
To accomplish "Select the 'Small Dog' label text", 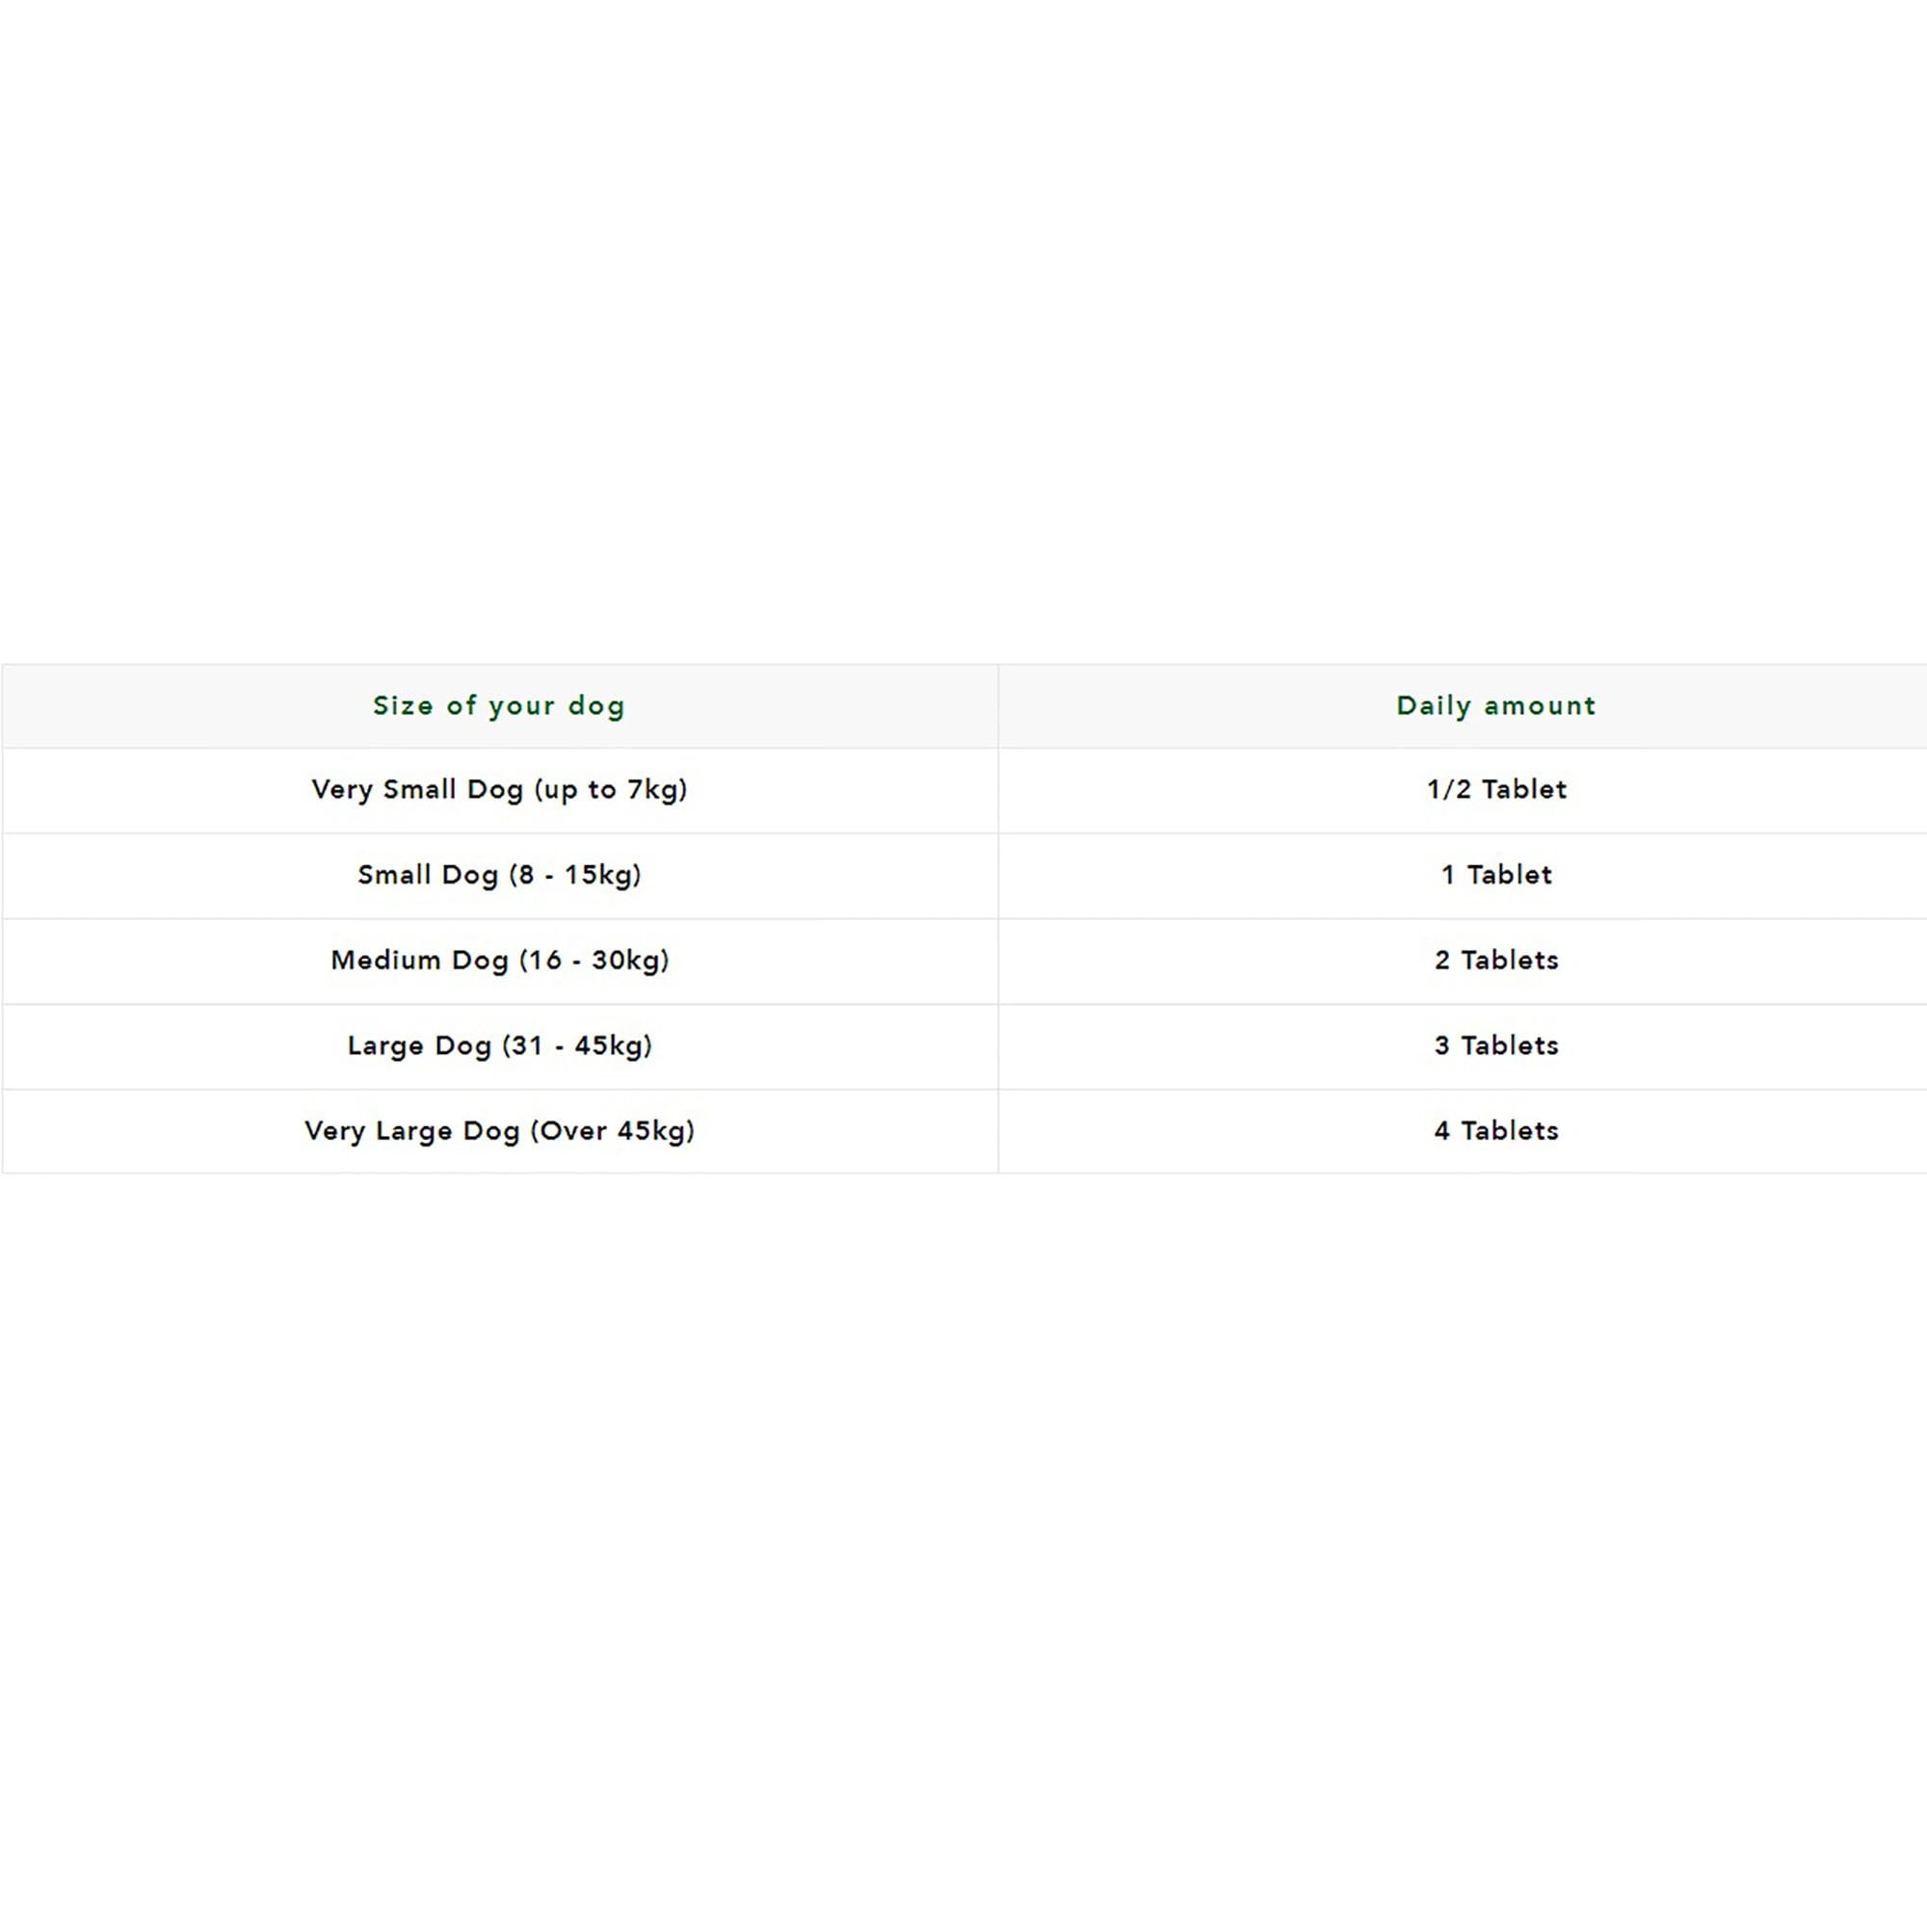I will coord(428,876).
